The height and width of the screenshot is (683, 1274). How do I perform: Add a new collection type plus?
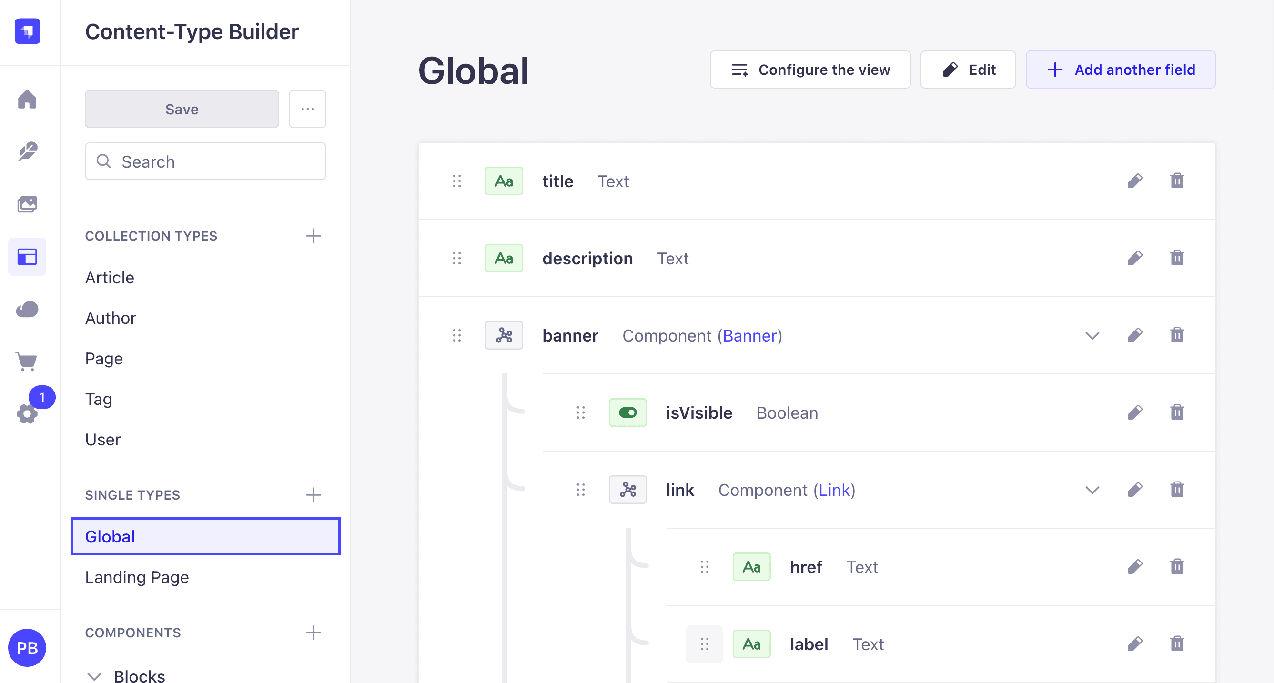tap(313, 236)
